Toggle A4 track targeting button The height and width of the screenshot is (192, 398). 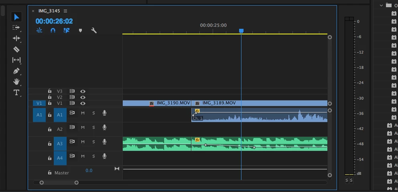tap(60, 158)
